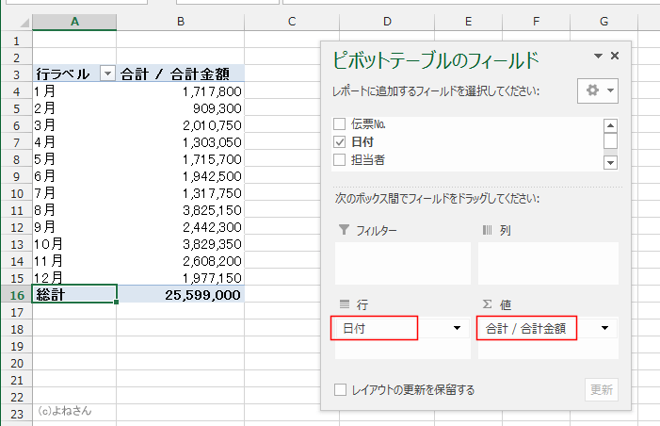The height and width of the screenshot is (426, 660).
Task: Expand the 日付 row field dropdown
Action: click(x=458, y=328)
